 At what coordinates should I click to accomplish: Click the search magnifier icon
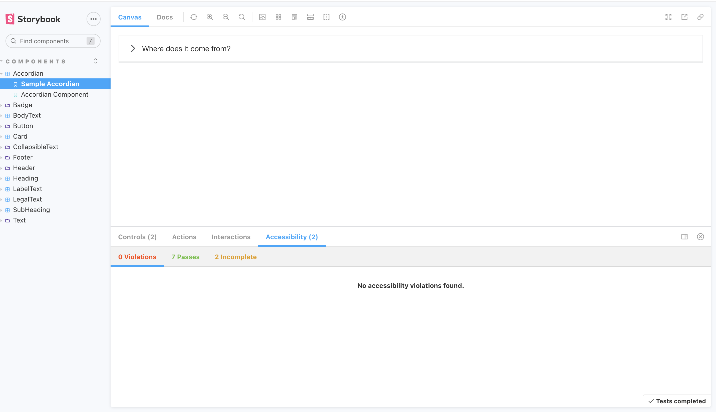(13, 41)
